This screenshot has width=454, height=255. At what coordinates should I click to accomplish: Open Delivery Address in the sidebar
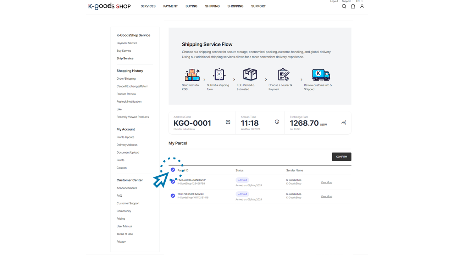pos(127,145)
